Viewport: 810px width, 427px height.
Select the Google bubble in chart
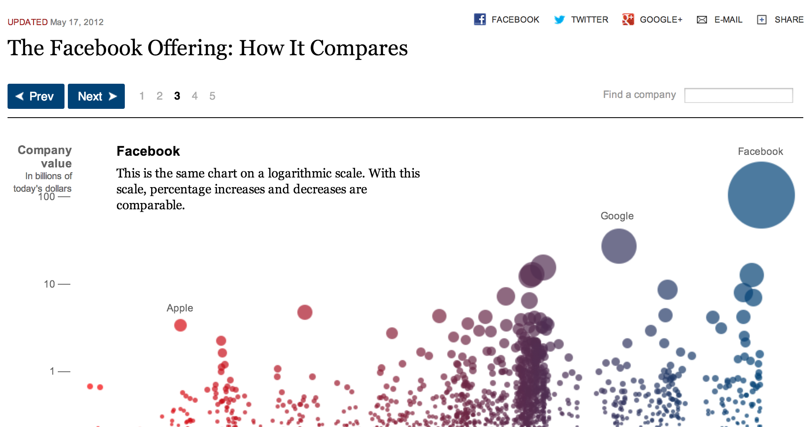(x=619, y=246)
